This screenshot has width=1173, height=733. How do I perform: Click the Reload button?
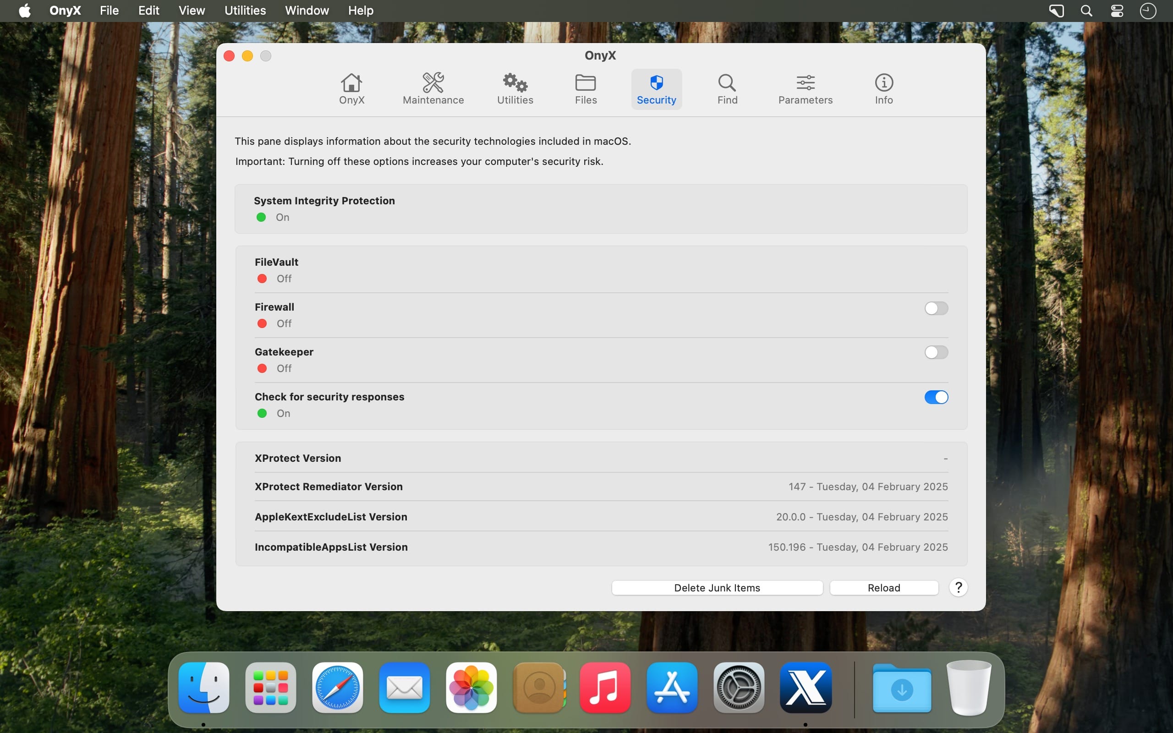[x=883, y=588]
